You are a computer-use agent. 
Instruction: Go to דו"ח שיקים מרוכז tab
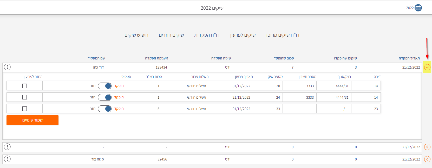(x=283, y=35)
